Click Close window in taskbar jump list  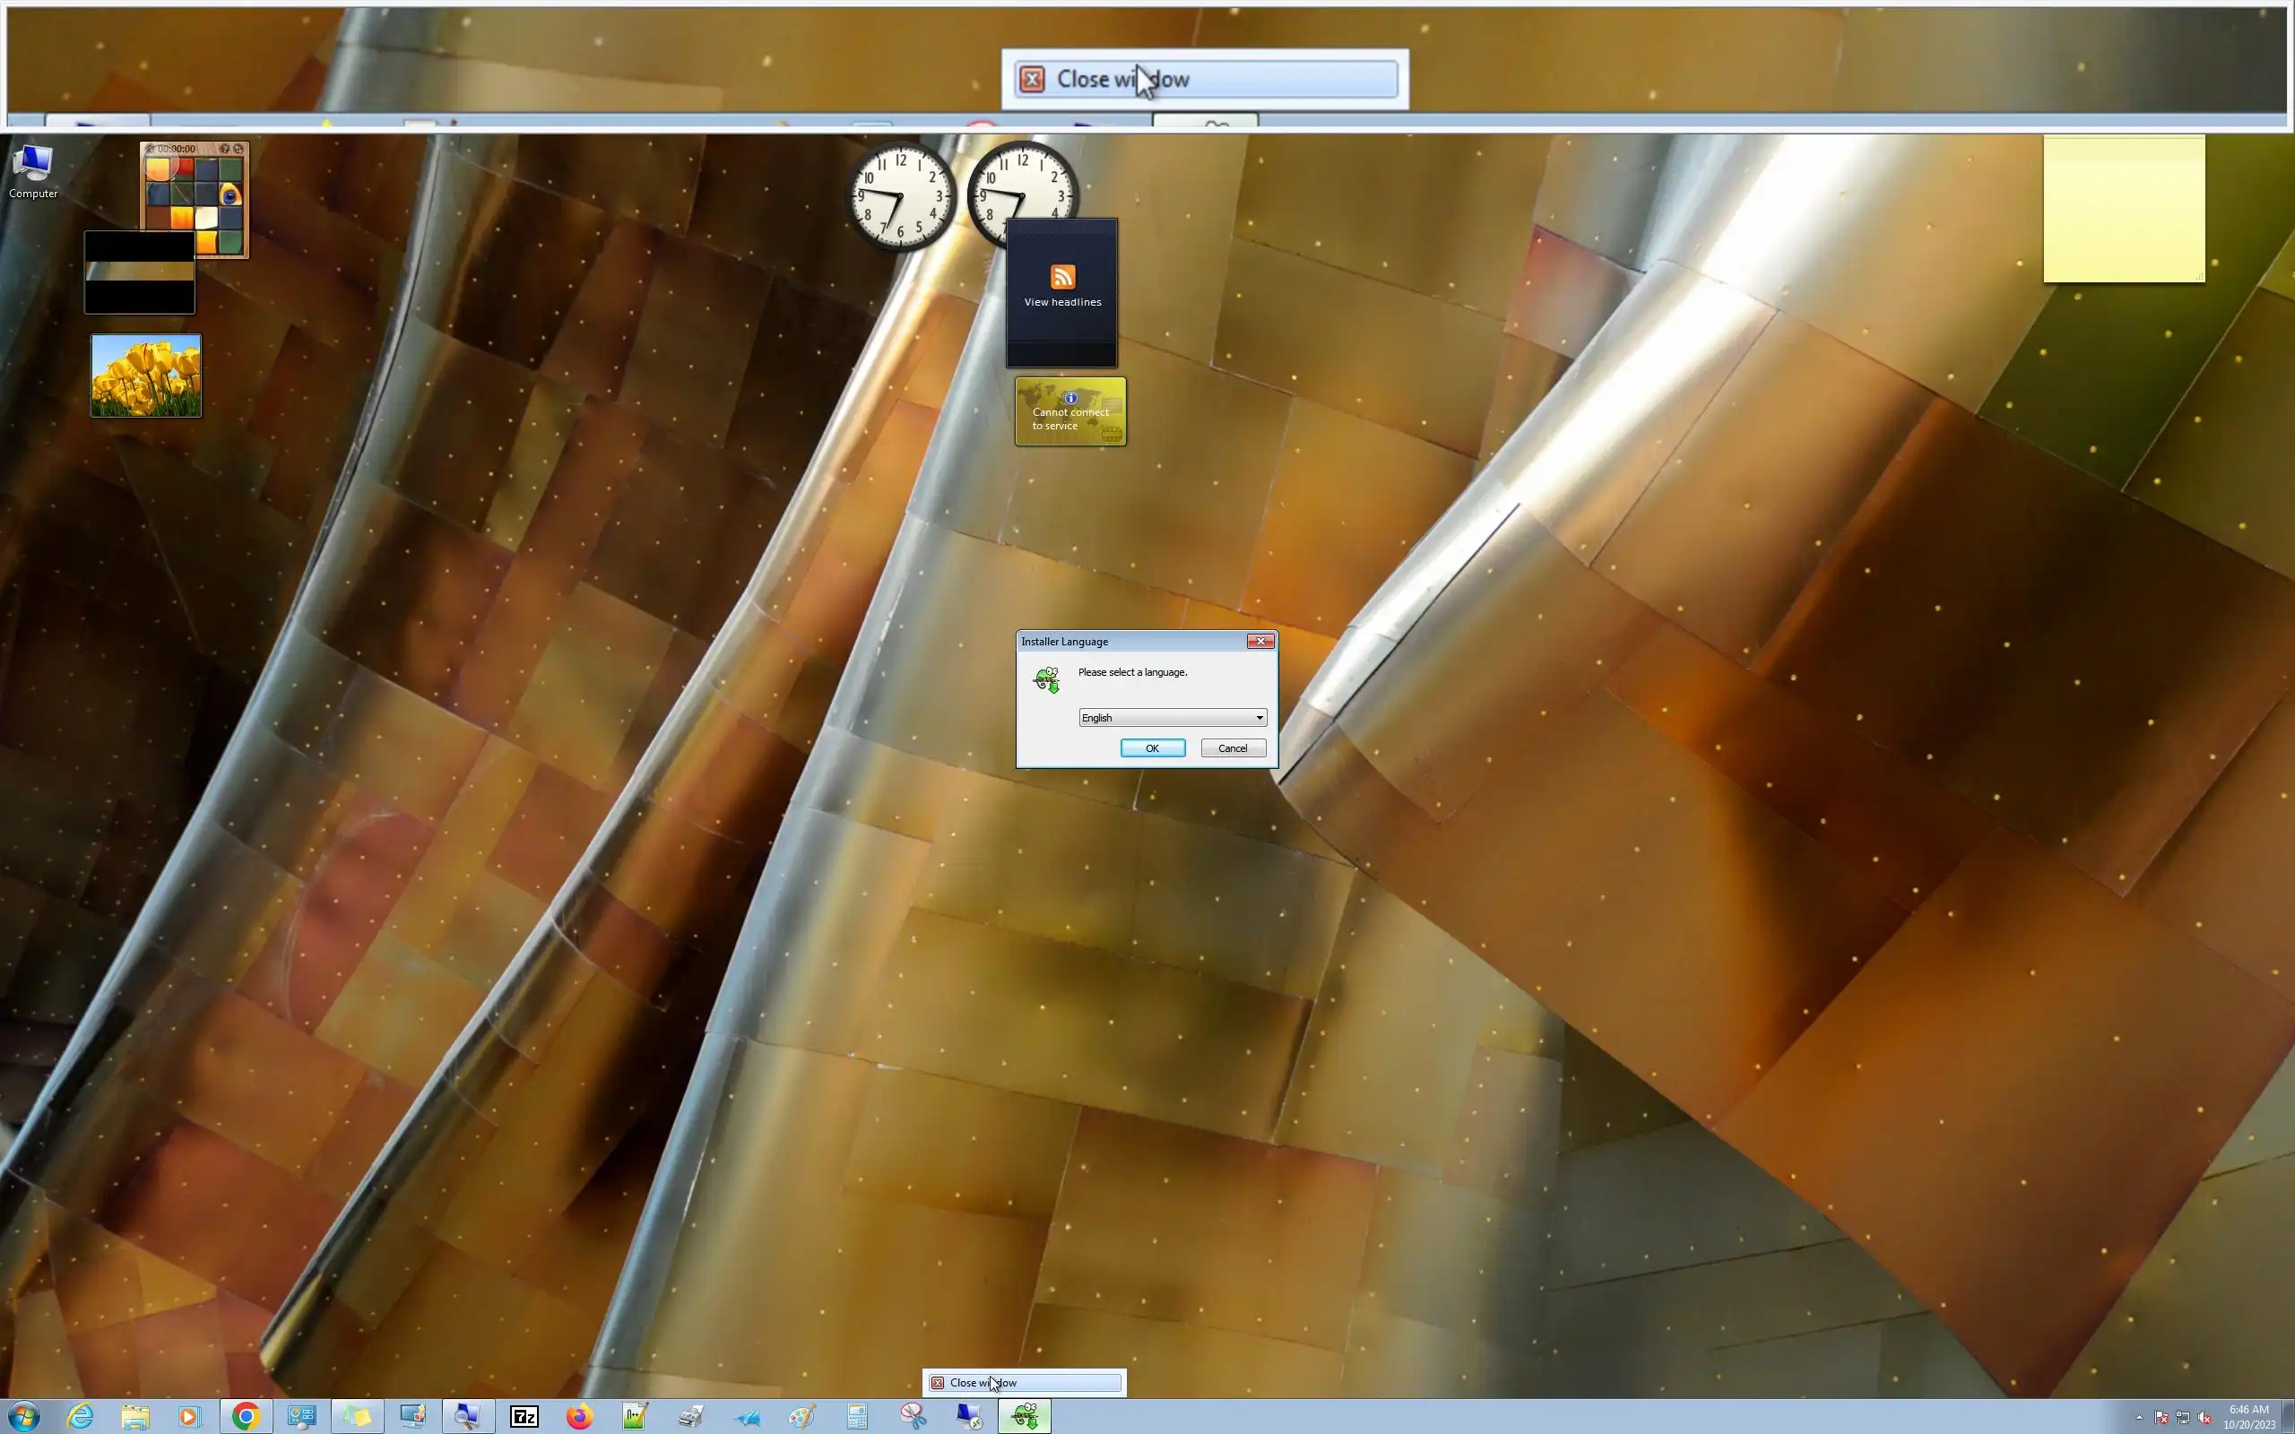click(1024, 1383)
